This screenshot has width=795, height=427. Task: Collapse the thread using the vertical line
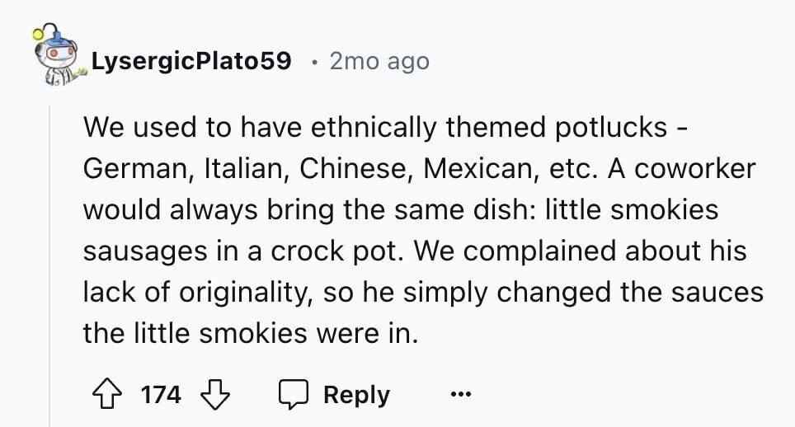click(x=49, y=266)
